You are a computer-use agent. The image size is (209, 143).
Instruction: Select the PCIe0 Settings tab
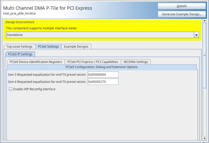coord(48,47)
